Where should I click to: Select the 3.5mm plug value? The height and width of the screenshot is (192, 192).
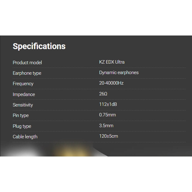[x=106, y=126]
